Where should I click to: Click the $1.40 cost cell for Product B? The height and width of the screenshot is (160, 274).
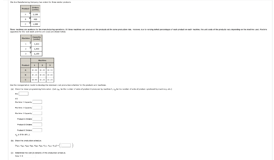[x=42, y=75]
